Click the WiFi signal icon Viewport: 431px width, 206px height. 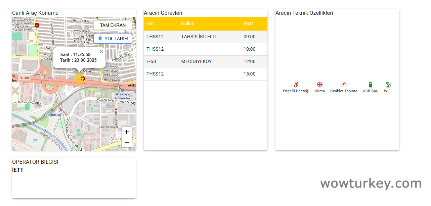click(x=388, y=85)
